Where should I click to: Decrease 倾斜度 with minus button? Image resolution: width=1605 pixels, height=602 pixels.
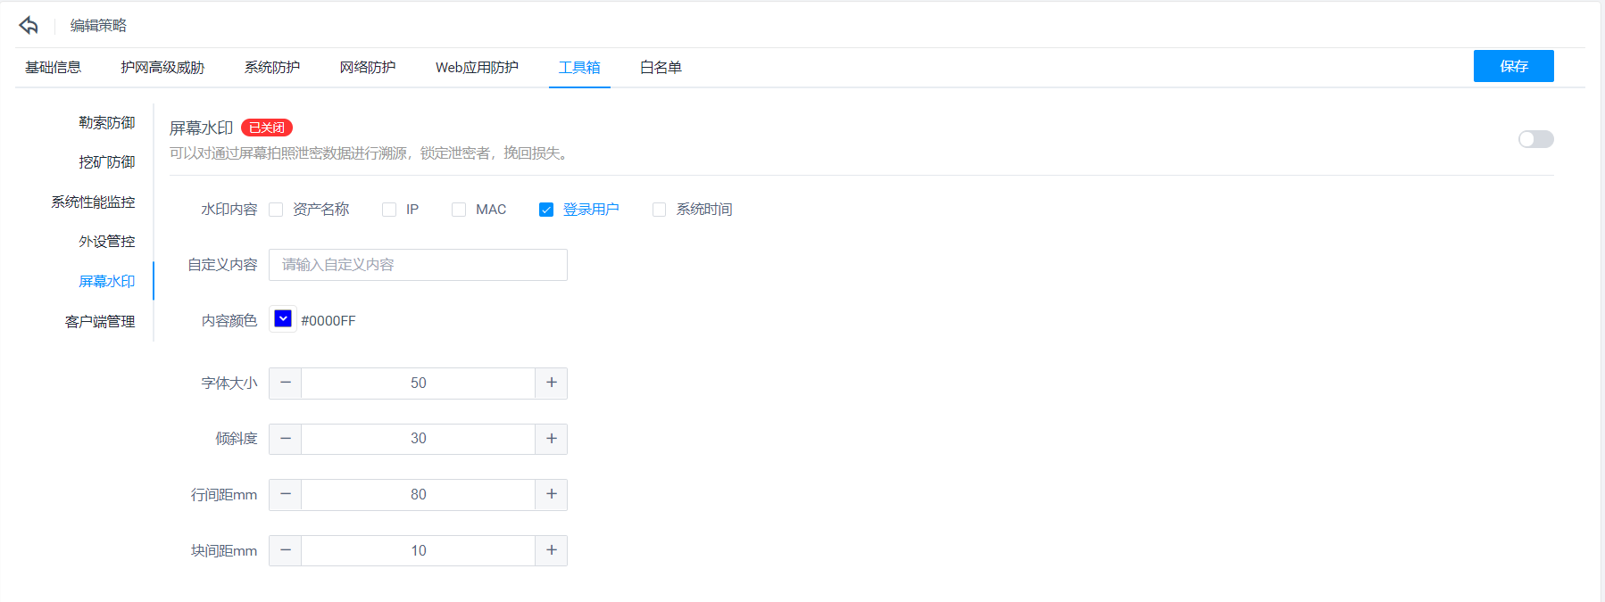coord(286,439)
